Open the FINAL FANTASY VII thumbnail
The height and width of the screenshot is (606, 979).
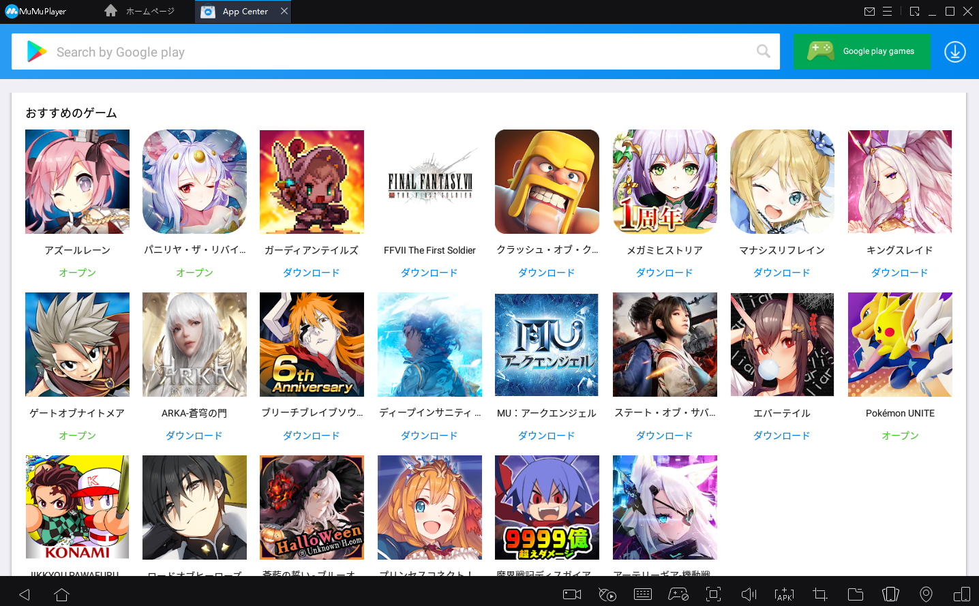(x=430, y=182)
